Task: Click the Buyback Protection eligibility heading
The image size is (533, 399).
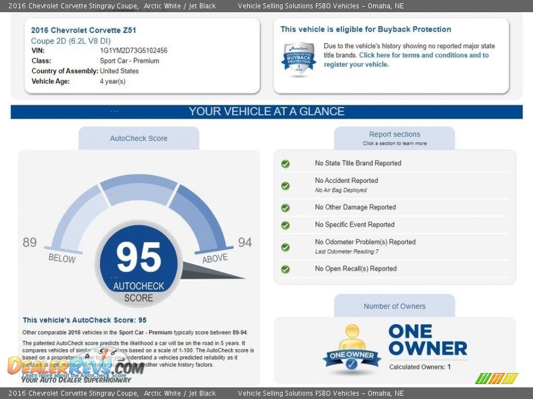Action: (x=366, y=29)
